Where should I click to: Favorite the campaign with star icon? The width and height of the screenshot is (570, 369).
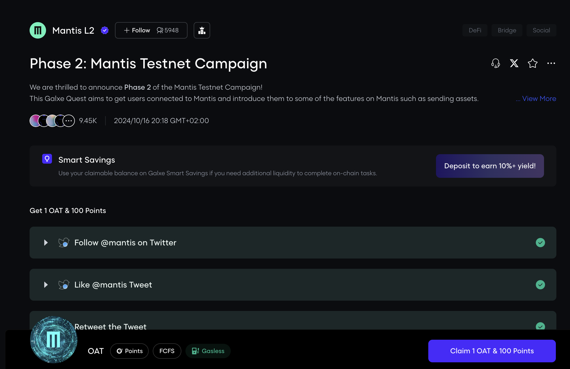532,63
